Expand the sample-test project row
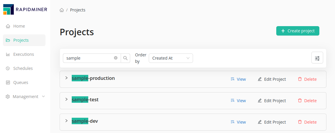Screen dimensions: 335x133 click(x=66, y=100)
